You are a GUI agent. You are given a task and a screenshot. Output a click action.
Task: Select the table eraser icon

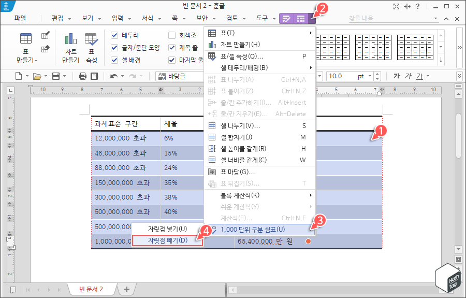[x=46, y=49]
